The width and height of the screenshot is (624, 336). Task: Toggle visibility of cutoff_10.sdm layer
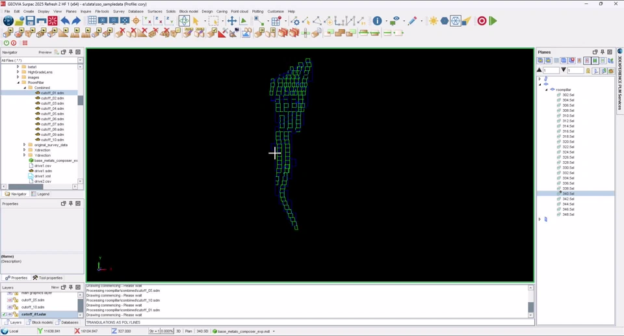[10, 307]
